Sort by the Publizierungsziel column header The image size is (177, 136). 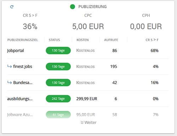point(23,40)
